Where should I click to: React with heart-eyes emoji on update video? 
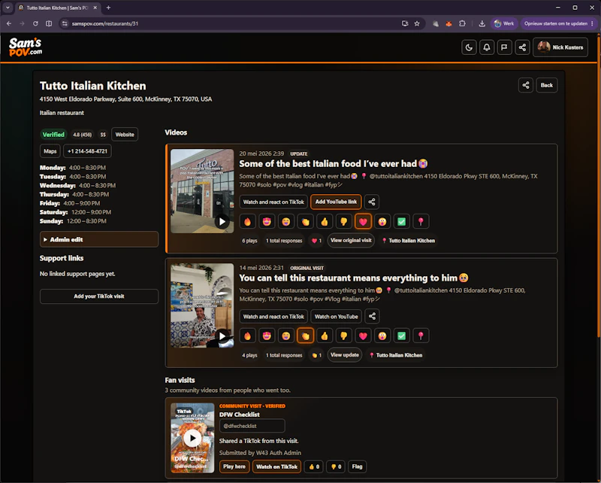tap(267, 221)
